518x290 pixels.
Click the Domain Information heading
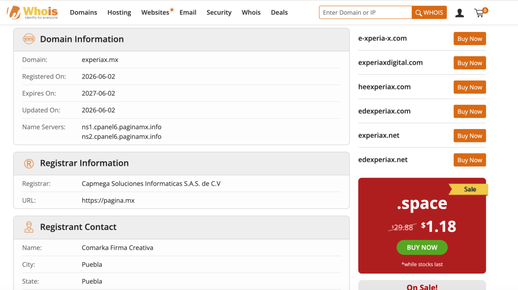click(82, 39)
